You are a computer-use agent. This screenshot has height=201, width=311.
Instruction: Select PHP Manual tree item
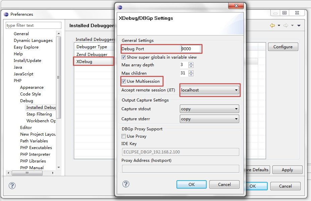pyautogui.click(x=32, y=168)
